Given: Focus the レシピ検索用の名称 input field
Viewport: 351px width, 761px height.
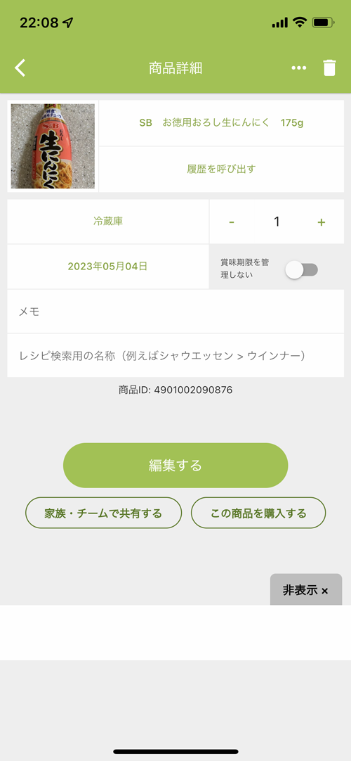Looking at the screenshot, I should tap(175, 356).
